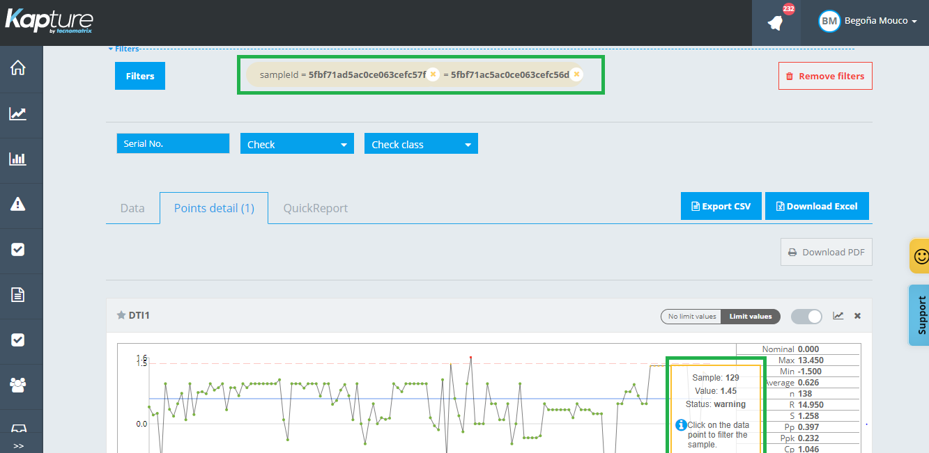Click the Nominal 0.000 statistic
Screen dimensions: 929x453
tap(790, 349)
